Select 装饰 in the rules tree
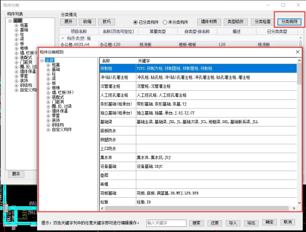Viewport: 306px width, 232px height. [x=56, y=120]
